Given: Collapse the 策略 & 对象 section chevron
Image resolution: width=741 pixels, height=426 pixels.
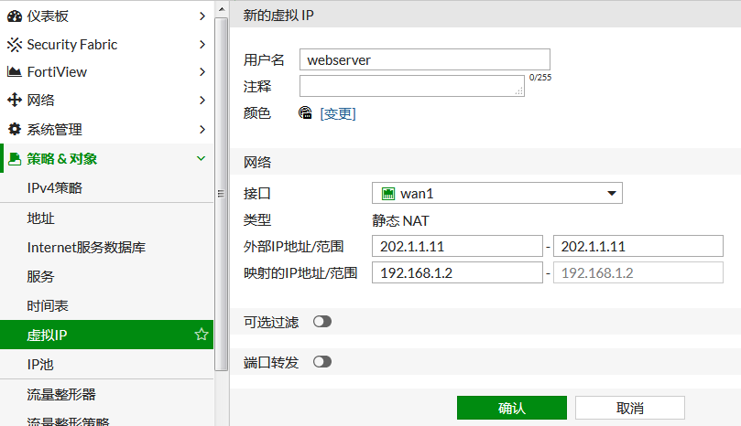Looking at the screenshot, I should (202, 159).
